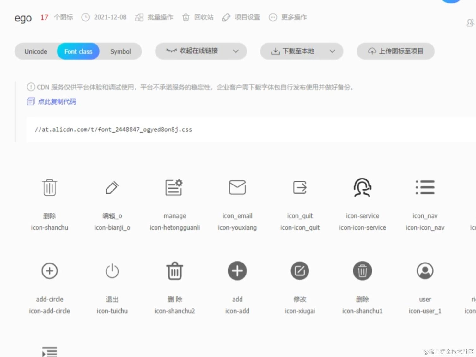Click the ego project title
This screenshot has height=357, width=476.
23,18
